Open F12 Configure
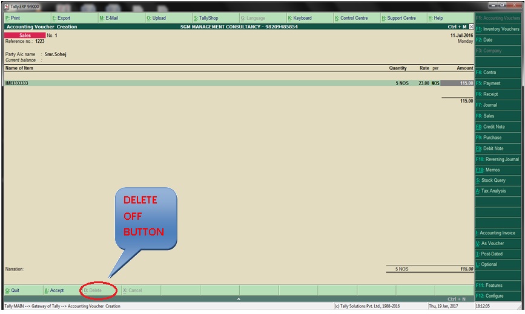Viewport: 525px width, 314px height. pos(498,296)
